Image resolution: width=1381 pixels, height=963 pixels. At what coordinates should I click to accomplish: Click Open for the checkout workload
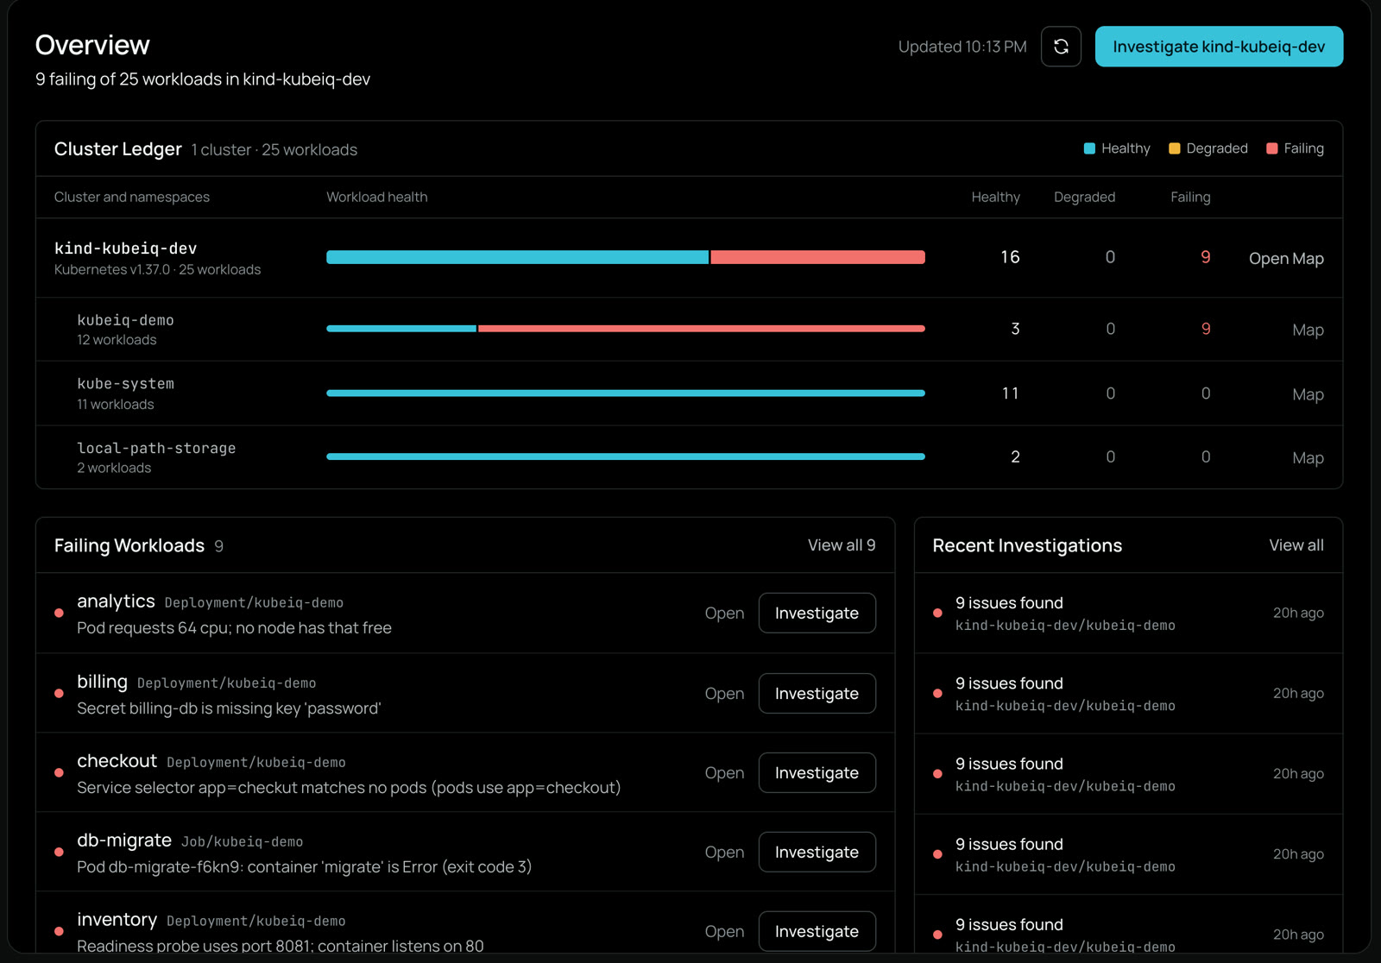pos(724,772)
